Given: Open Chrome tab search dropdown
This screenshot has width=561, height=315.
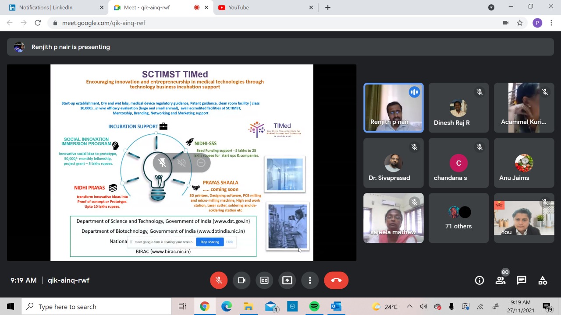Looking at the screenshot, I should (x=491, y=7).
